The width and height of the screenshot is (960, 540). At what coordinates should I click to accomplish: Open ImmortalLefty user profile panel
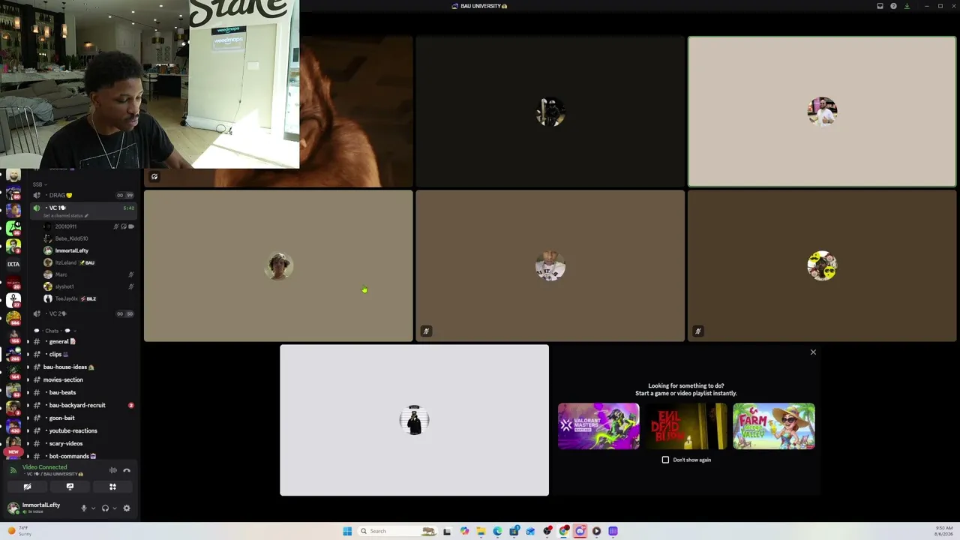click(41, 508)
